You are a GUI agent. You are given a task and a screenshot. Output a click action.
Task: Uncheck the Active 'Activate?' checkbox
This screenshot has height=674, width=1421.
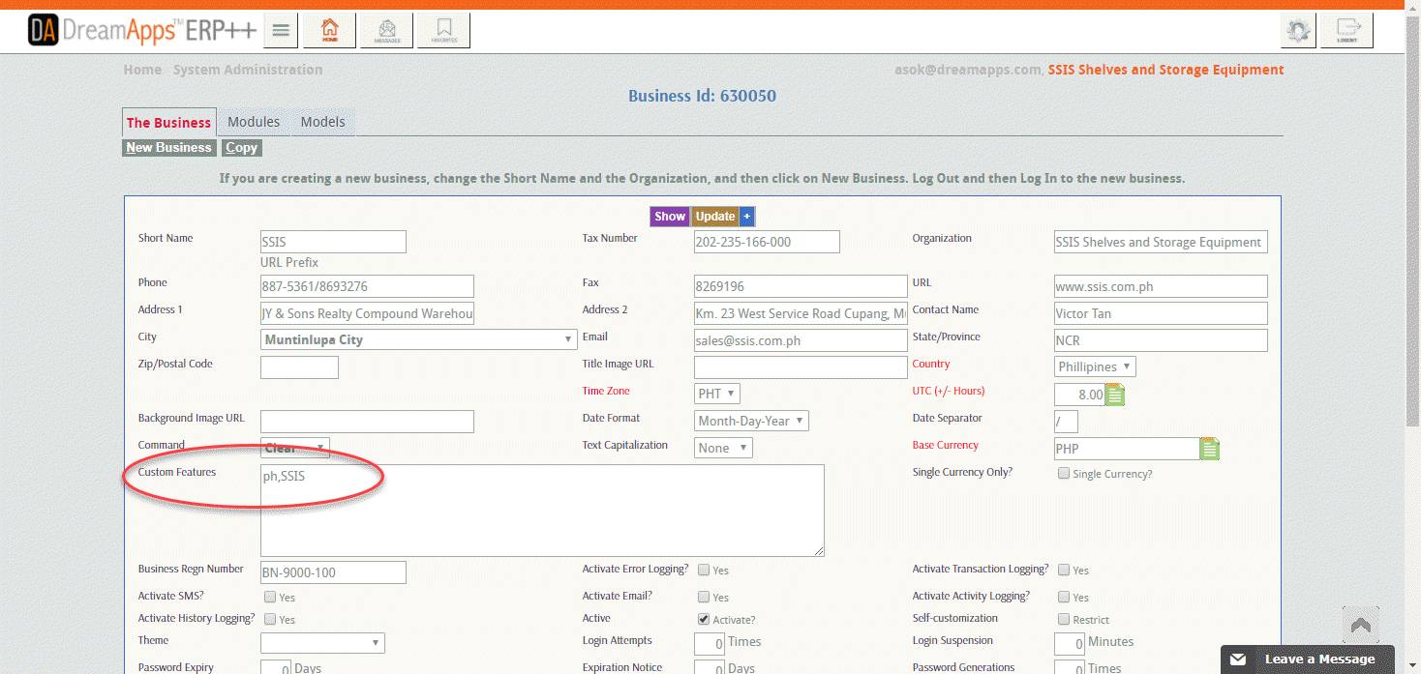pos(704,619)
